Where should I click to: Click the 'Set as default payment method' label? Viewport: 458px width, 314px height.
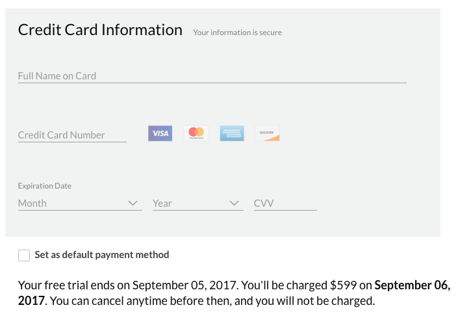tap(102, 255)
